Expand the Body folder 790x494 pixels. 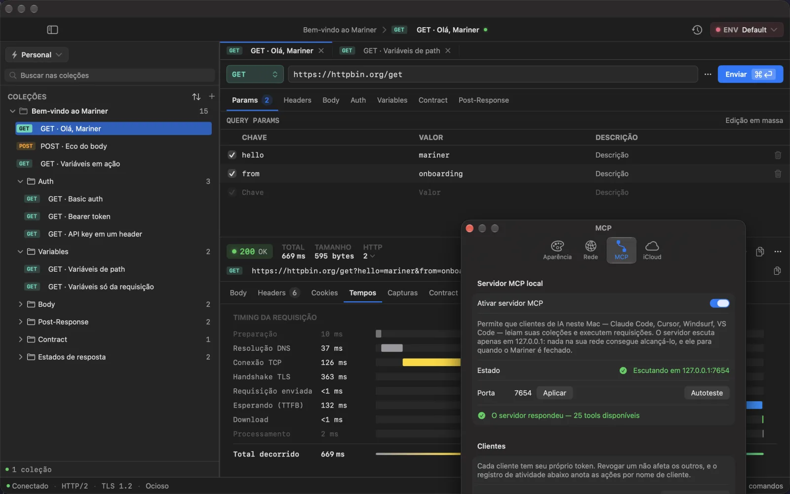(20, 304)
